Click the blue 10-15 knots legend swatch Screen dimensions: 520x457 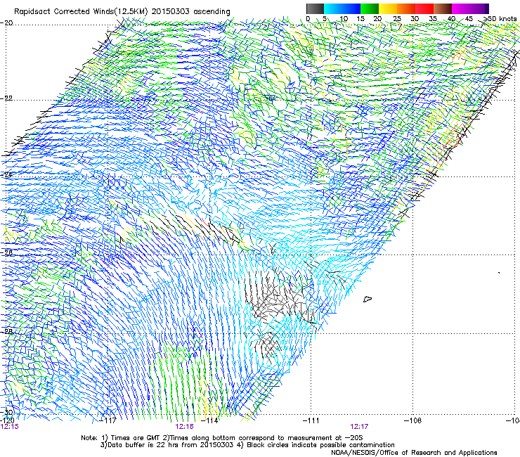pos(351,8)
